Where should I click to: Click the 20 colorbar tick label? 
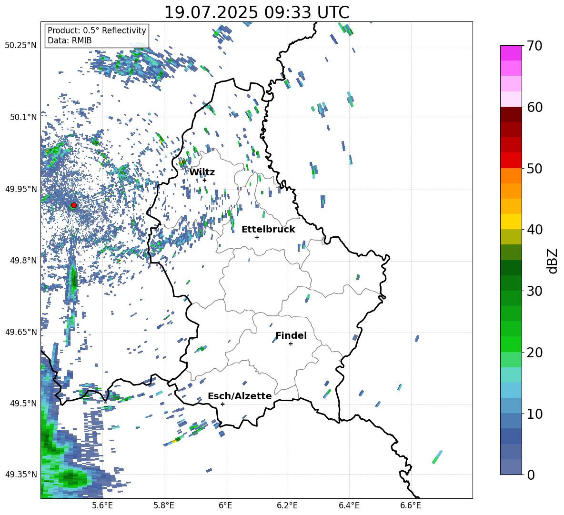[535, 353]
